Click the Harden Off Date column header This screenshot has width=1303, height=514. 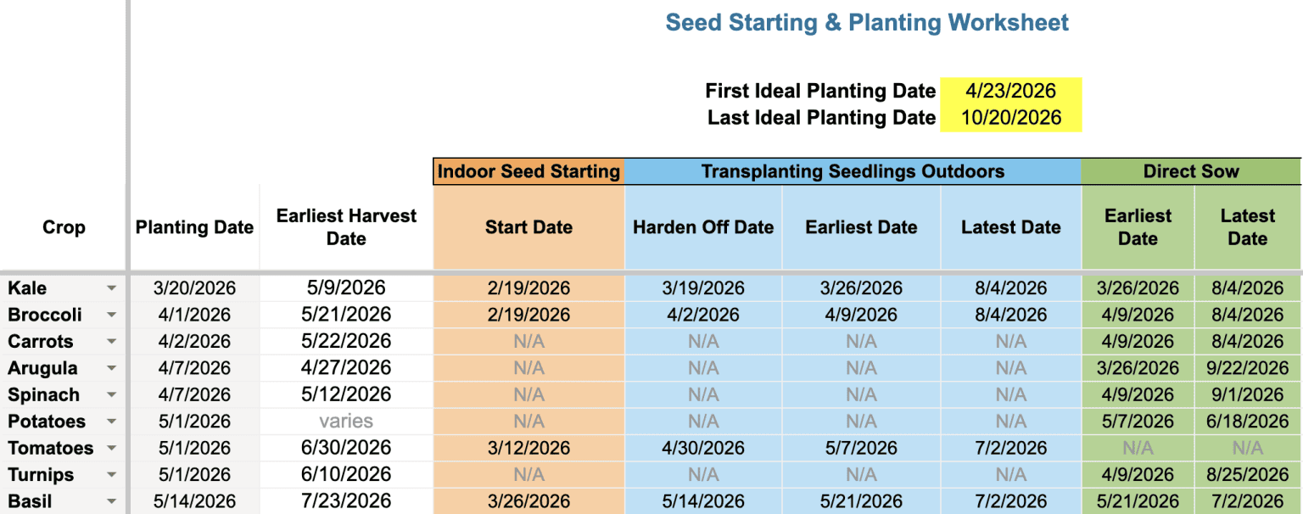pyautogui.click(x=703, y=227)
